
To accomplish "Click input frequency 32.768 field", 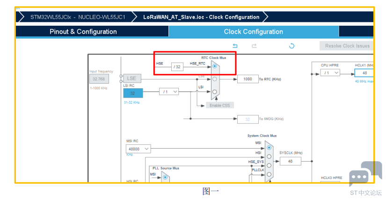I will click(99, 79).
